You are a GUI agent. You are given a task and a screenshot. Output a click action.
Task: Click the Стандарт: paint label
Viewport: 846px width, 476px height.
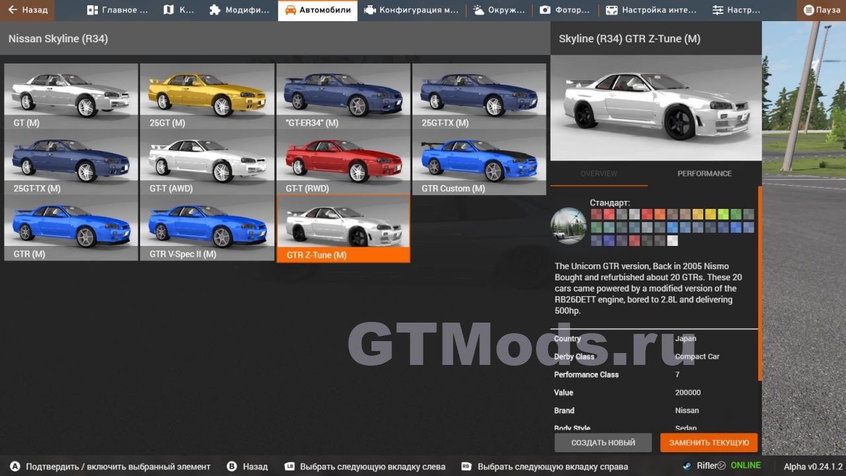click(610, 202)
